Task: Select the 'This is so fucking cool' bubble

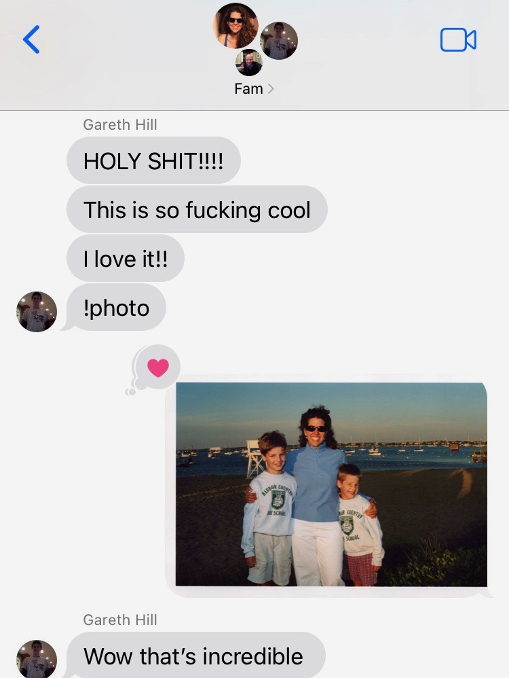Action: coord(197,210)
